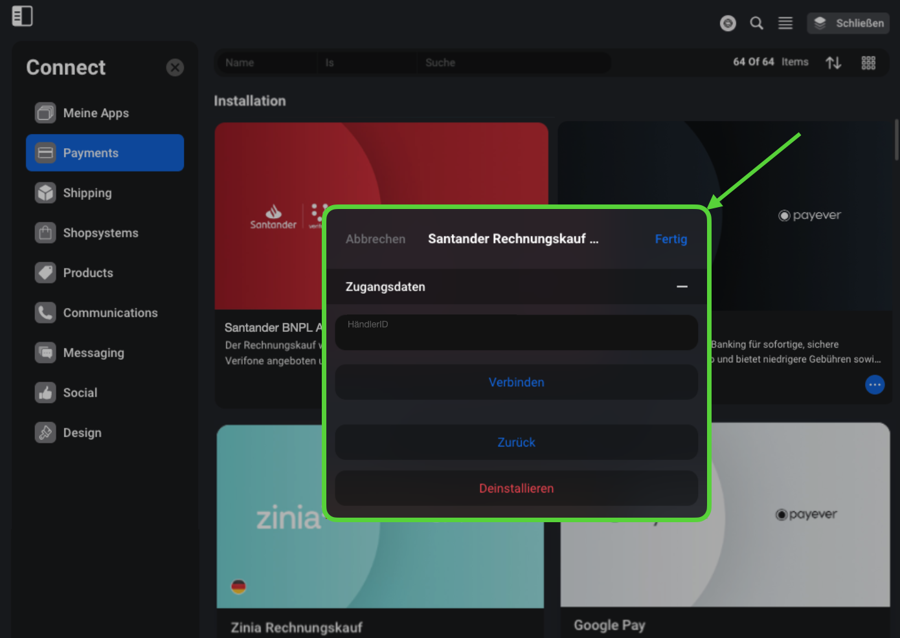Click the Zinia Rechnungskauf title text
This screenshot has height=638, width=900.
pyautogui.click(x=297, y=628)
